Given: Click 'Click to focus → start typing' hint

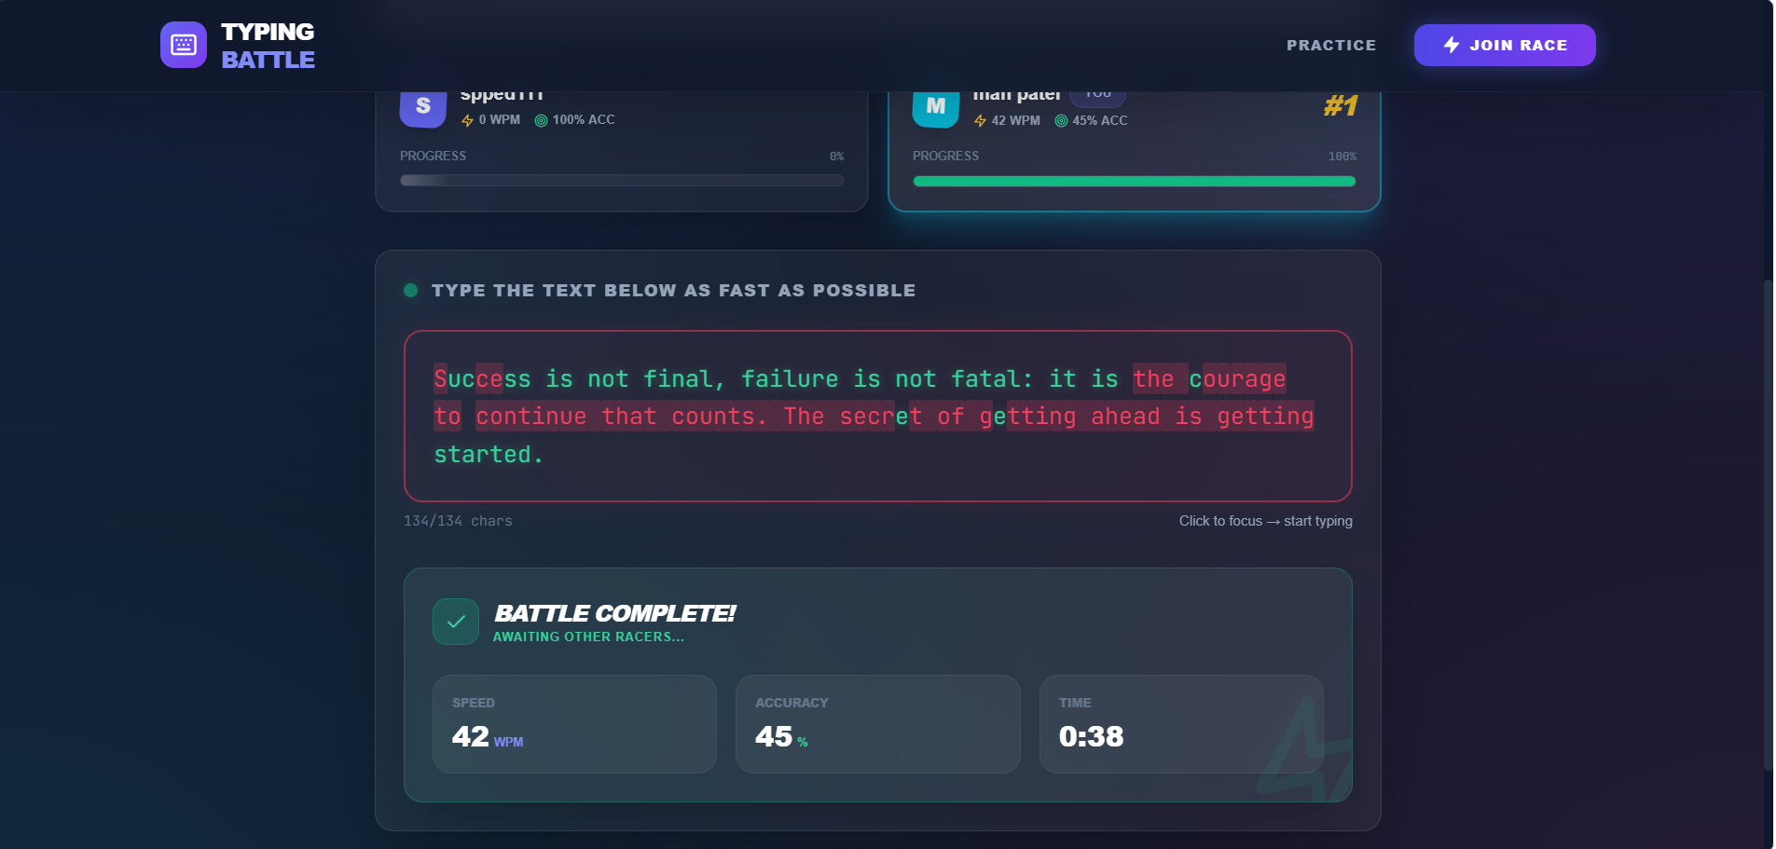Looking at the screenshot, I should click(1265, 521).
